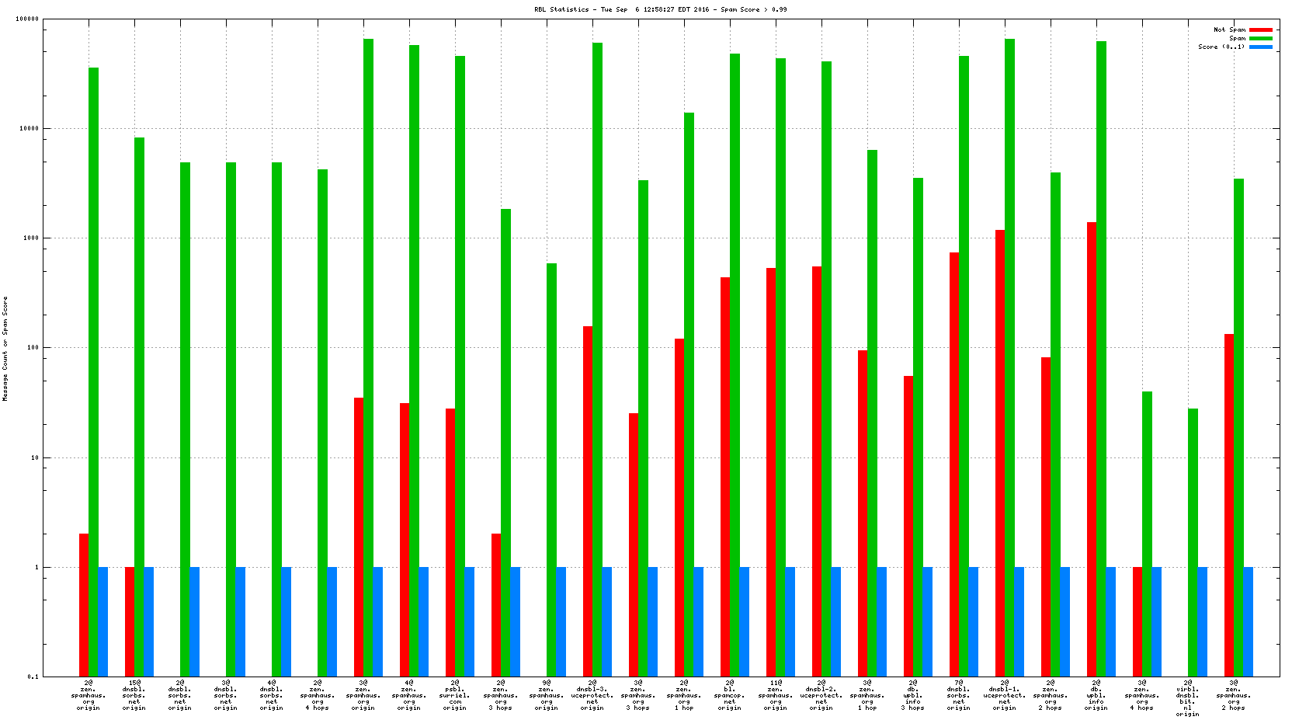Click the 15@ dnsbl.sorbs.net origin label
This screenshot has height=727, width=1292.
(x=134, y=695)
